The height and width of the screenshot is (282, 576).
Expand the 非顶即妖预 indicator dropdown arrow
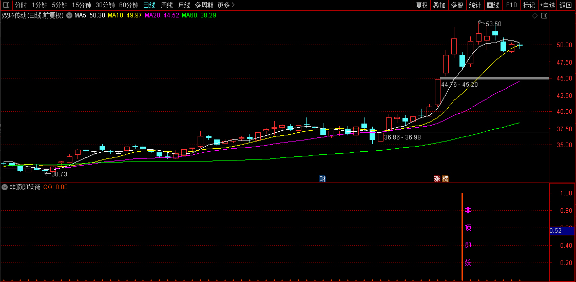(x=5, y=187)
